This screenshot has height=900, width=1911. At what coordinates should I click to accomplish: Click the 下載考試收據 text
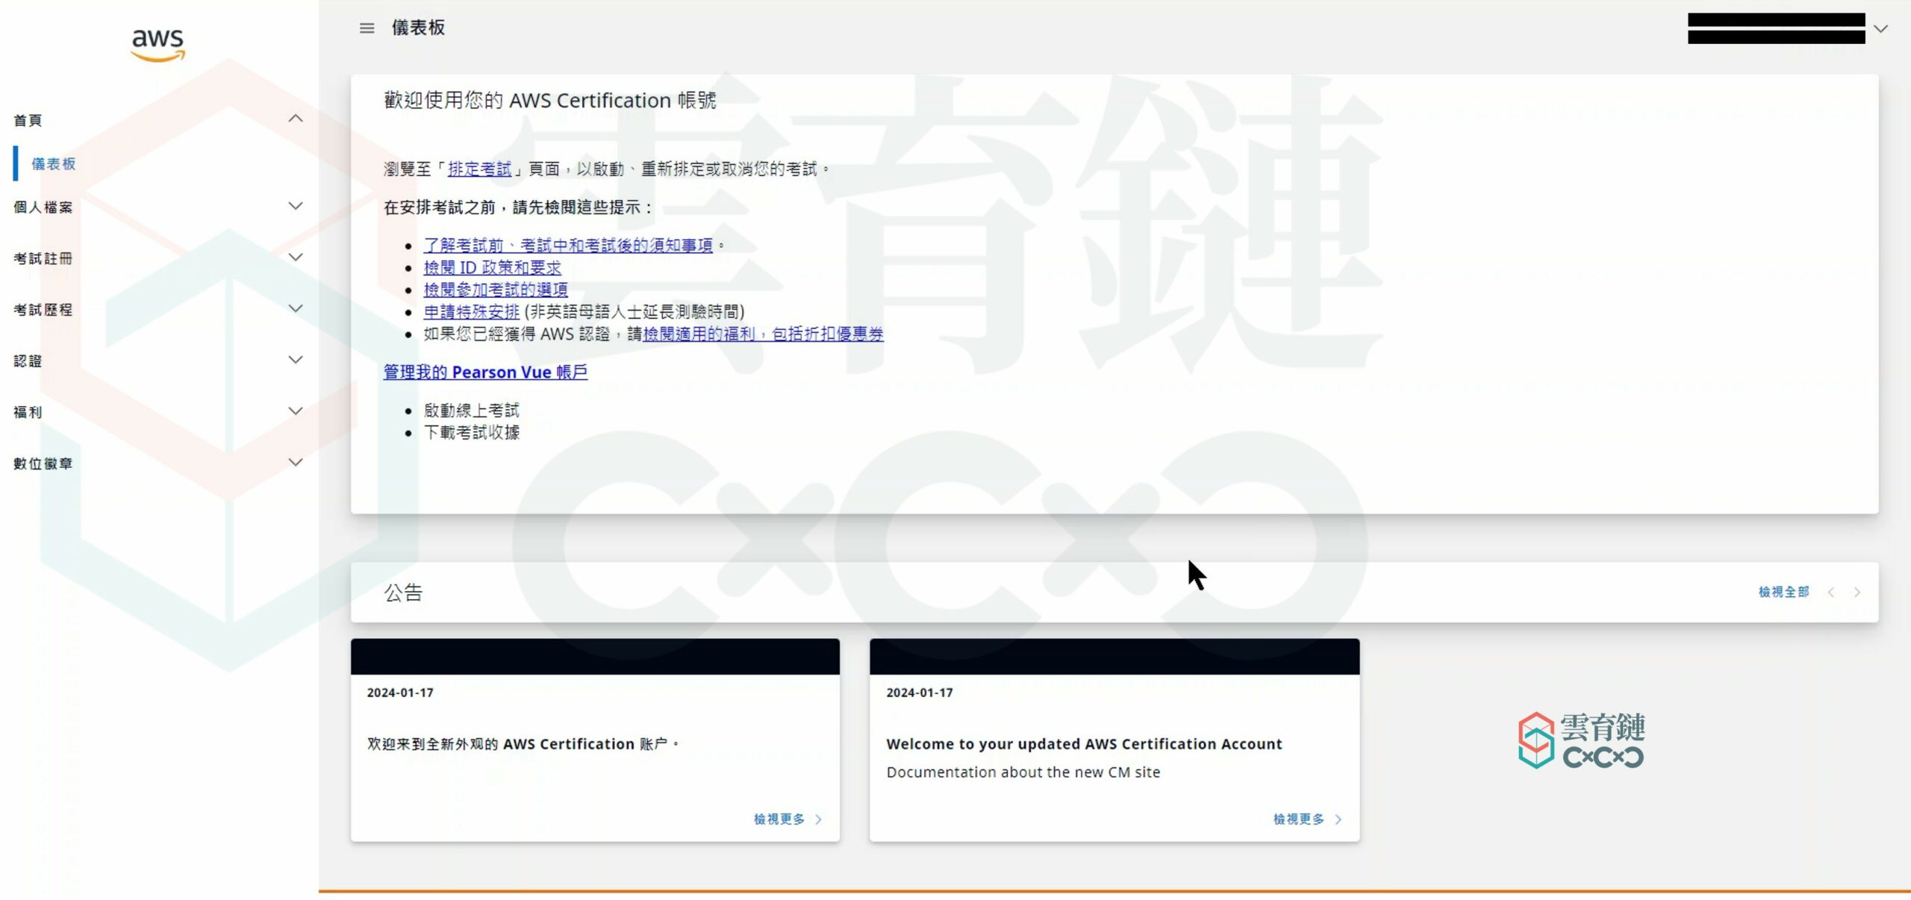471,433
